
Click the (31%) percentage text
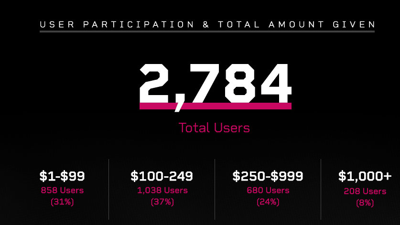pyautogui.click(x=62, y=202)
